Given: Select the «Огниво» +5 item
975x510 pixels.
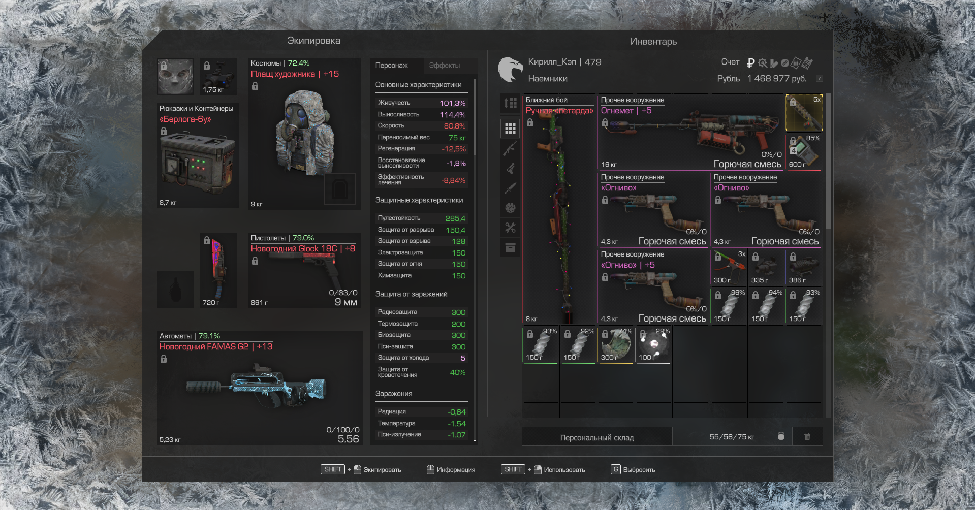Looking at the screenshot, I should click(x=653, y=286).
